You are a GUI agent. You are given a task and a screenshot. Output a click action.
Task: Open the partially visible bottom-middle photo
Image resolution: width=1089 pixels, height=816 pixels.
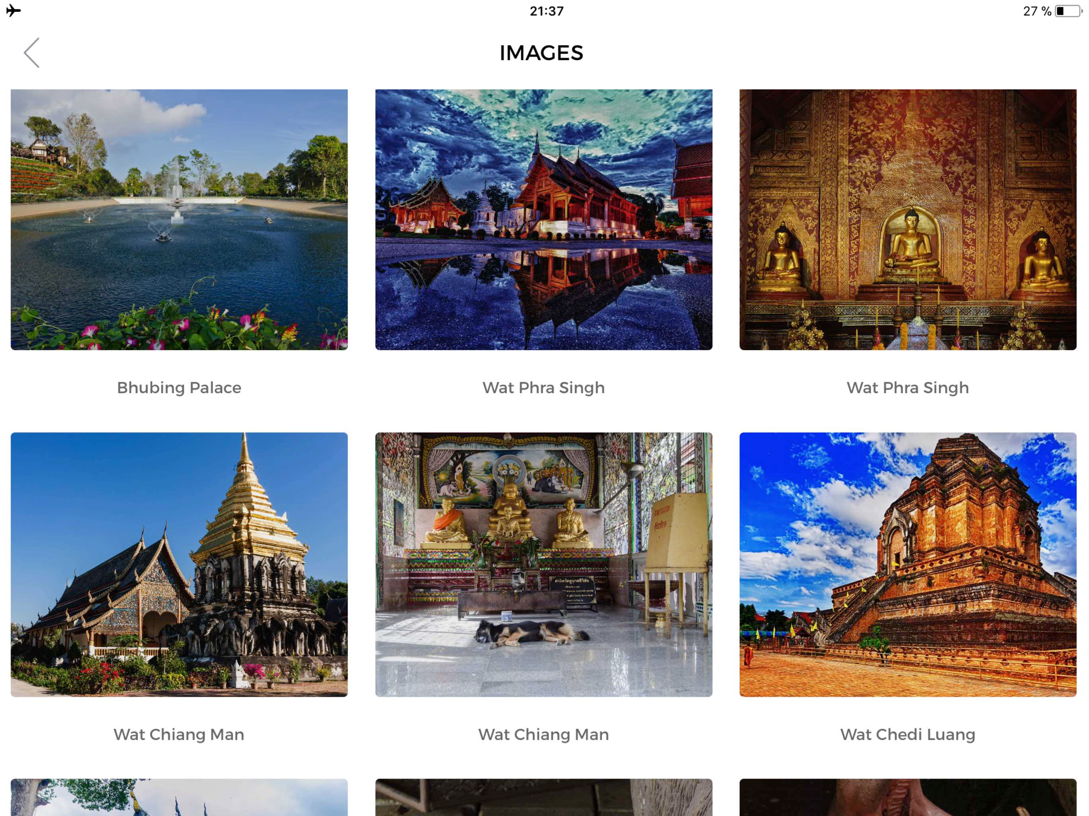pos(544,797)
